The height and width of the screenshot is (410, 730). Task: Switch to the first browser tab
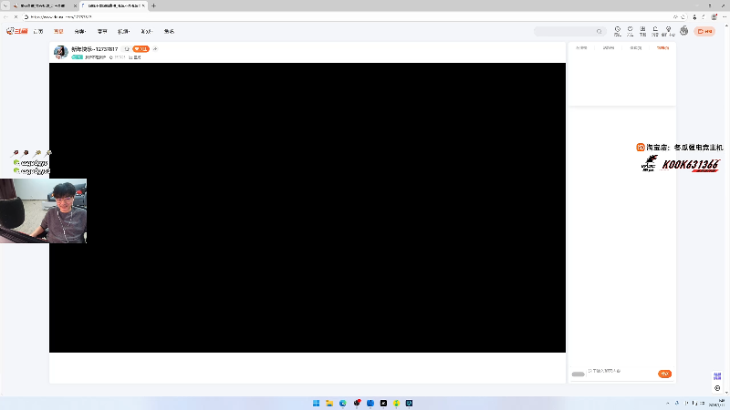(x=43, y=6)
